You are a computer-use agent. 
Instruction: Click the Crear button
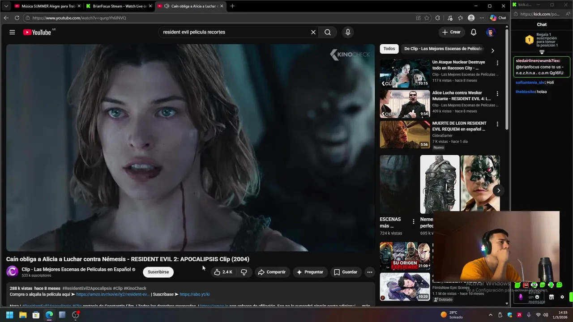tap(451, 32)
